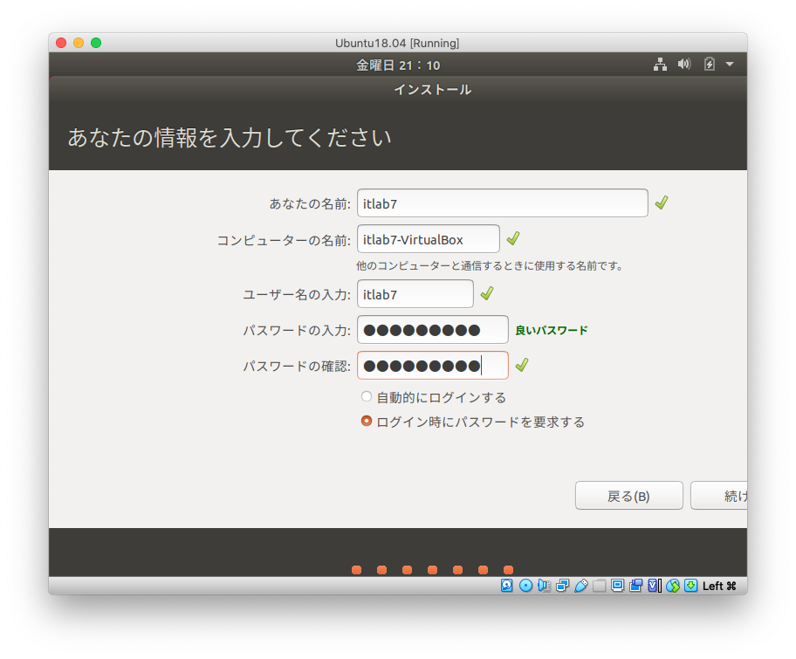Expand the system menu arrow in top bar
Image resolution: width=796 pixels, height=659 pixels.
[x=730, y=64]
